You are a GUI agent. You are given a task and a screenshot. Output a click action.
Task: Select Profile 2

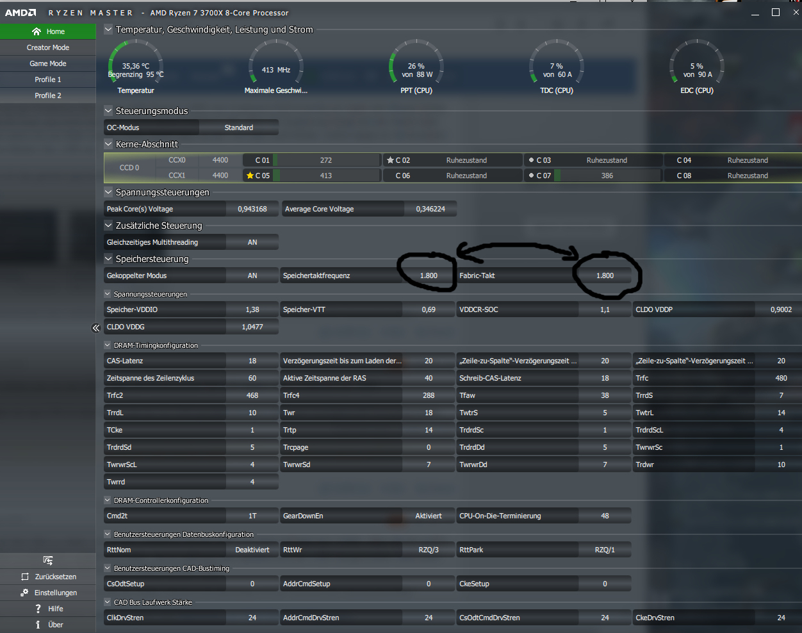point(48,95)
